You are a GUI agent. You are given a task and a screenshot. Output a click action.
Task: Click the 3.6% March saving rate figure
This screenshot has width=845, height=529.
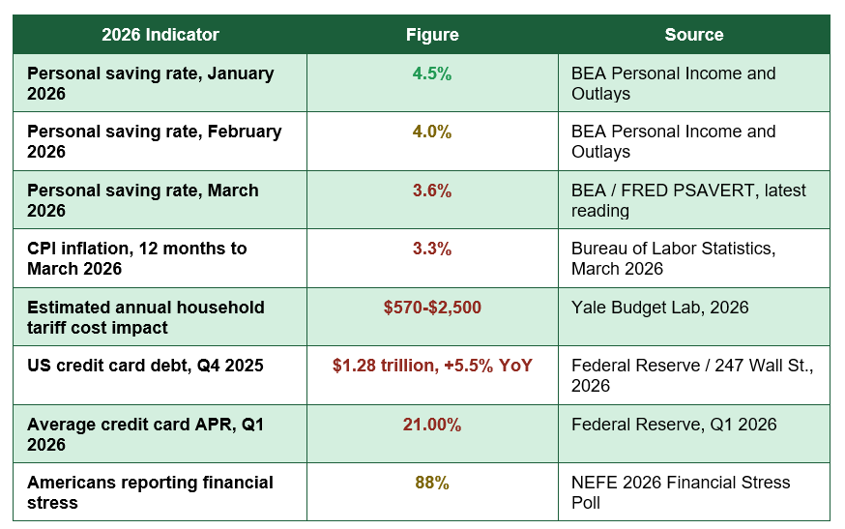coord(432,191)
